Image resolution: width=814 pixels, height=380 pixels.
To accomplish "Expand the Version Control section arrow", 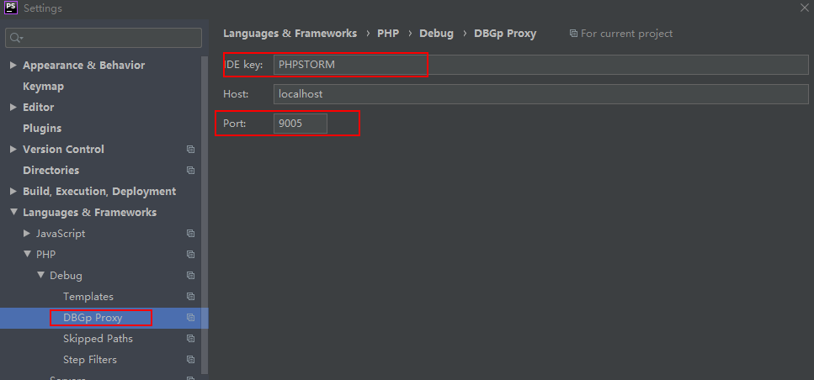I will pos(13,150).
